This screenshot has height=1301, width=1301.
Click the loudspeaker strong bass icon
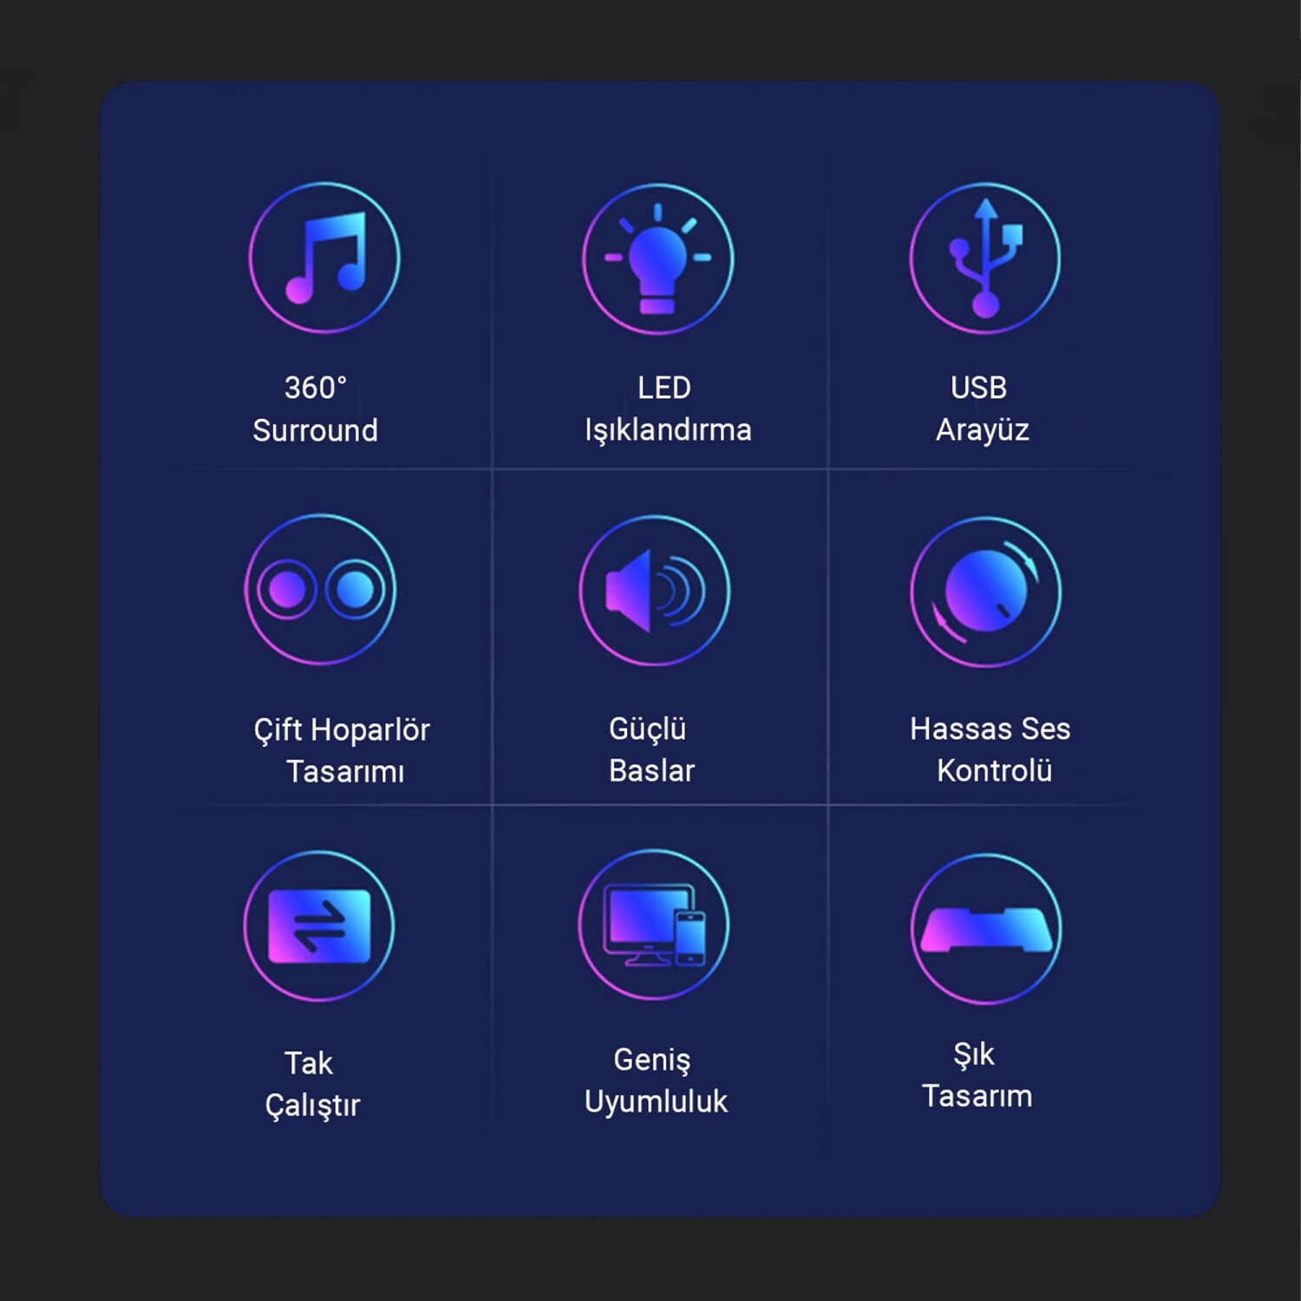(x=655, y=591)
